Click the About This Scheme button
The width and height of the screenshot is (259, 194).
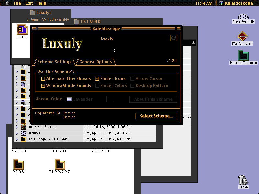pos(153,99)
